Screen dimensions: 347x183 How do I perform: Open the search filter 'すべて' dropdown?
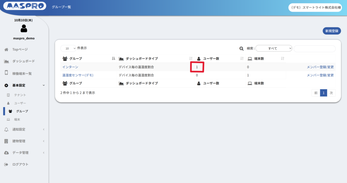point(273,49)
